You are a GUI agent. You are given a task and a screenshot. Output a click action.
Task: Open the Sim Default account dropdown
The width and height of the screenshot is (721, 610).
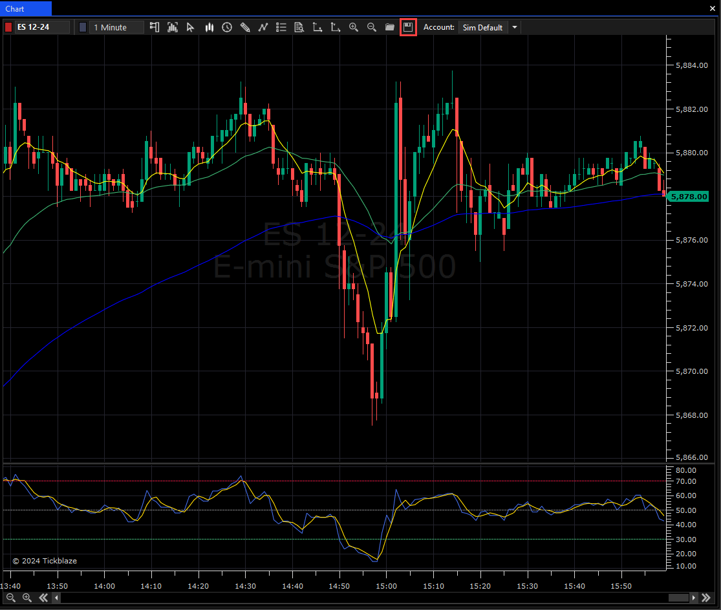(482, 27)
